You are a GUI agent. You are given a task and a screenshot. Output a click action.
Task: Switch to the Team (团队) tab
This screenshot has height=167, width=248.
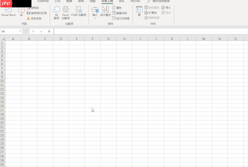pyautogui.click(x=122, y=1)
